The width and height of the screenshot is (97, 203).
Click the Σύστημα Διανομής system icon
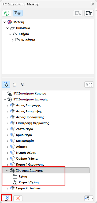[12, 171]
